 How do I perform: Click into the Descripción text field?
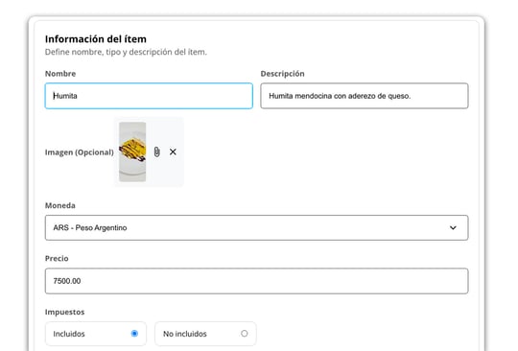click(x=365, y=96)
